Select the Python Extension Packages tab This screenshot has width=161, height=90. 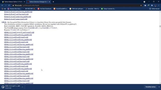coord(38,2)
